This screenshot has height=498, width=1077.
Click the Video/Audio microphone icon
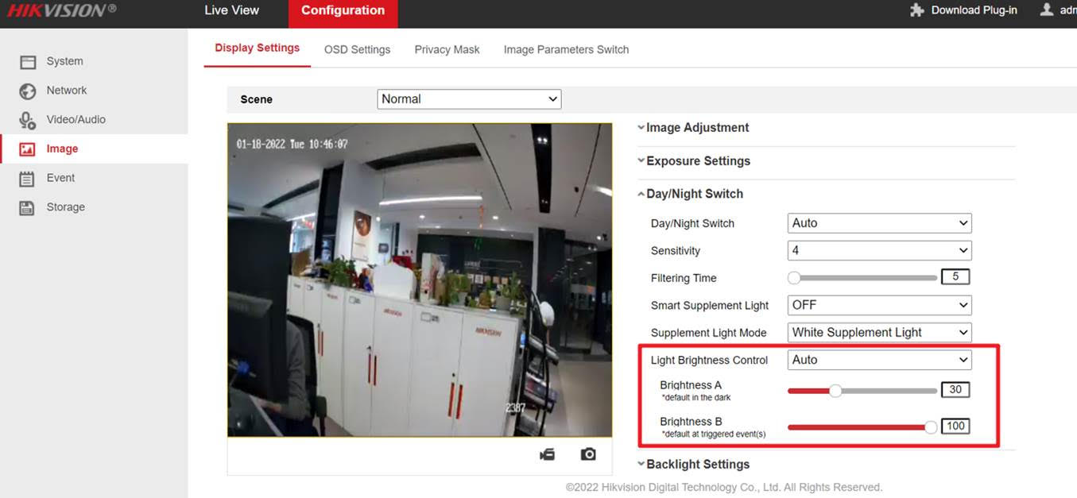(x=28, y=120)
